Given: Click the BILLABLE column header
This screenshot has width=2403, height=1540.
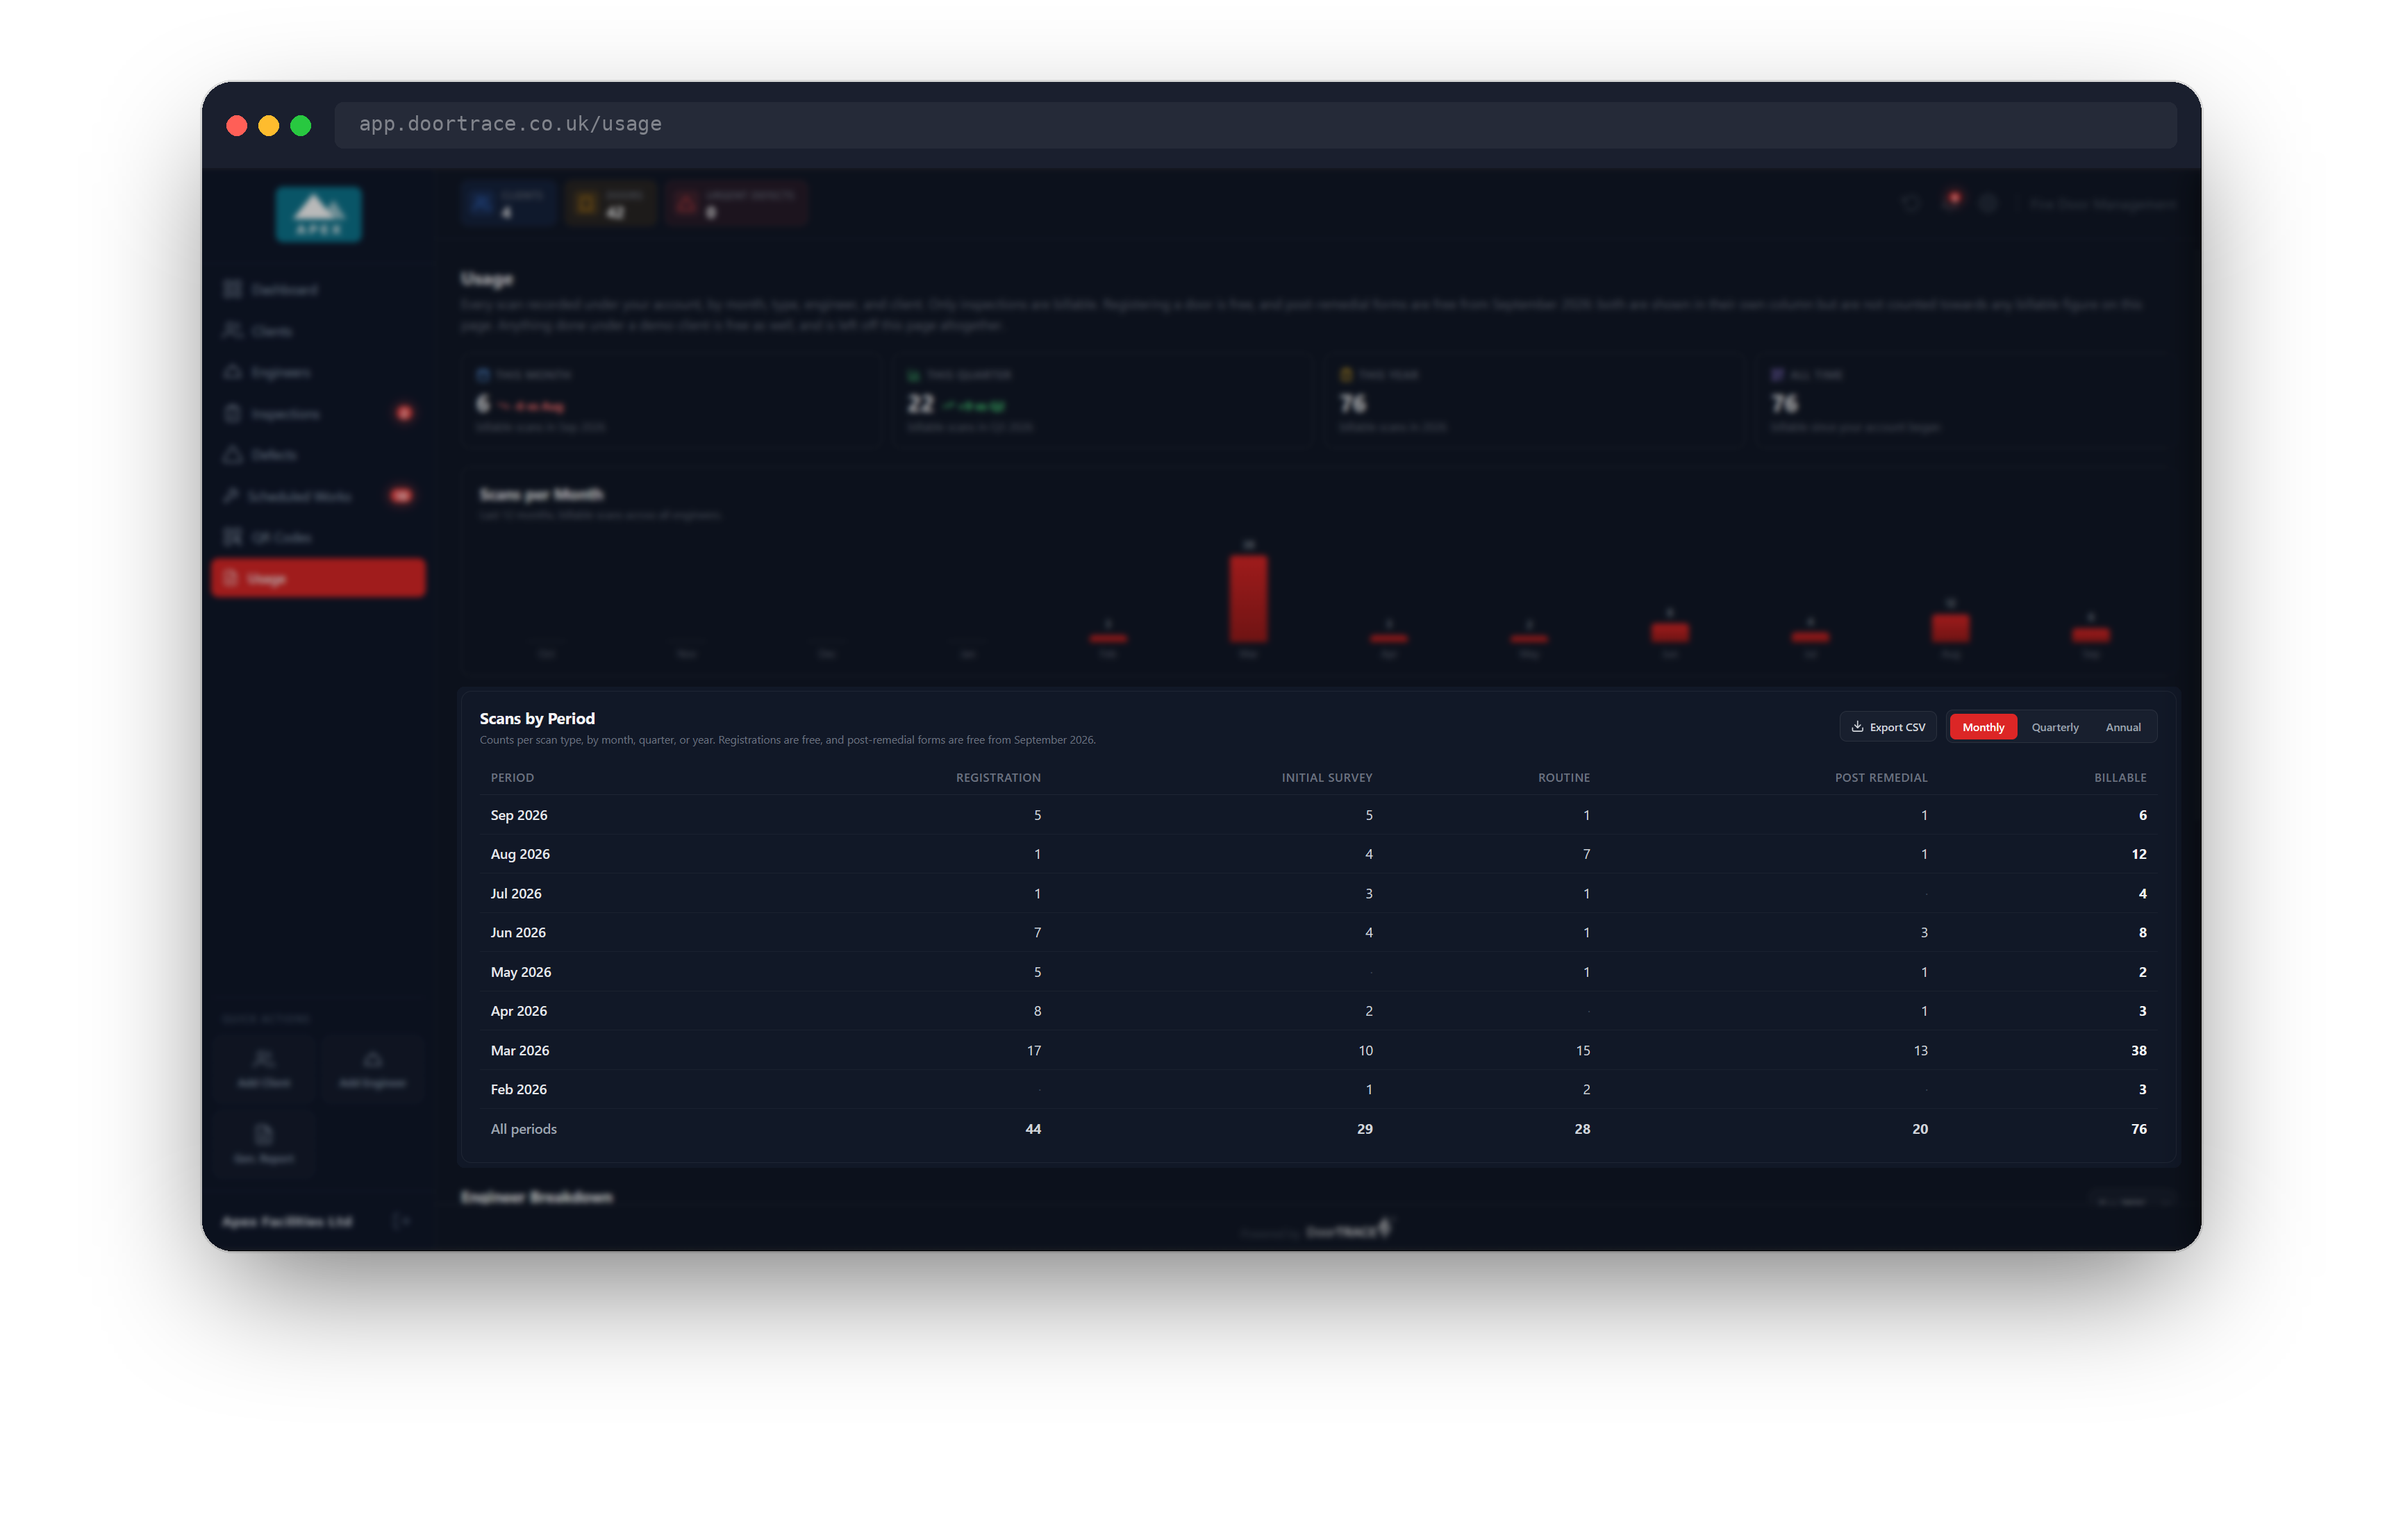Looking at the screenshot, I should [2119, 777].
